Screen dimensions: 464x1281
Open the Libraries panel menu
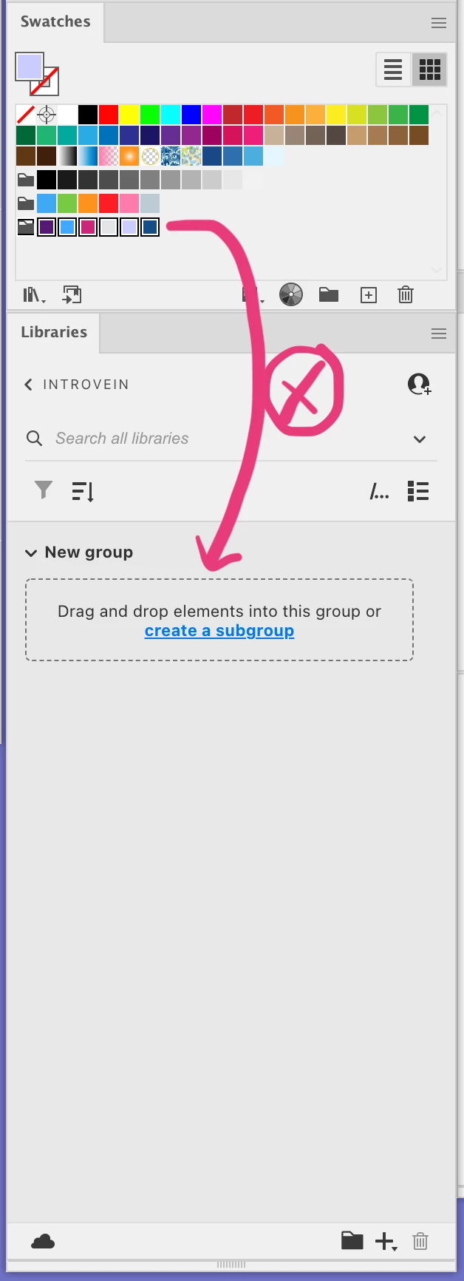click(439, 334)
